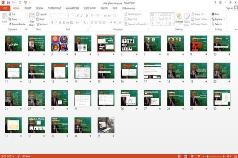Toggle text Shadow formatting
The image size is (238, 158).
click(x=64, y=23)
